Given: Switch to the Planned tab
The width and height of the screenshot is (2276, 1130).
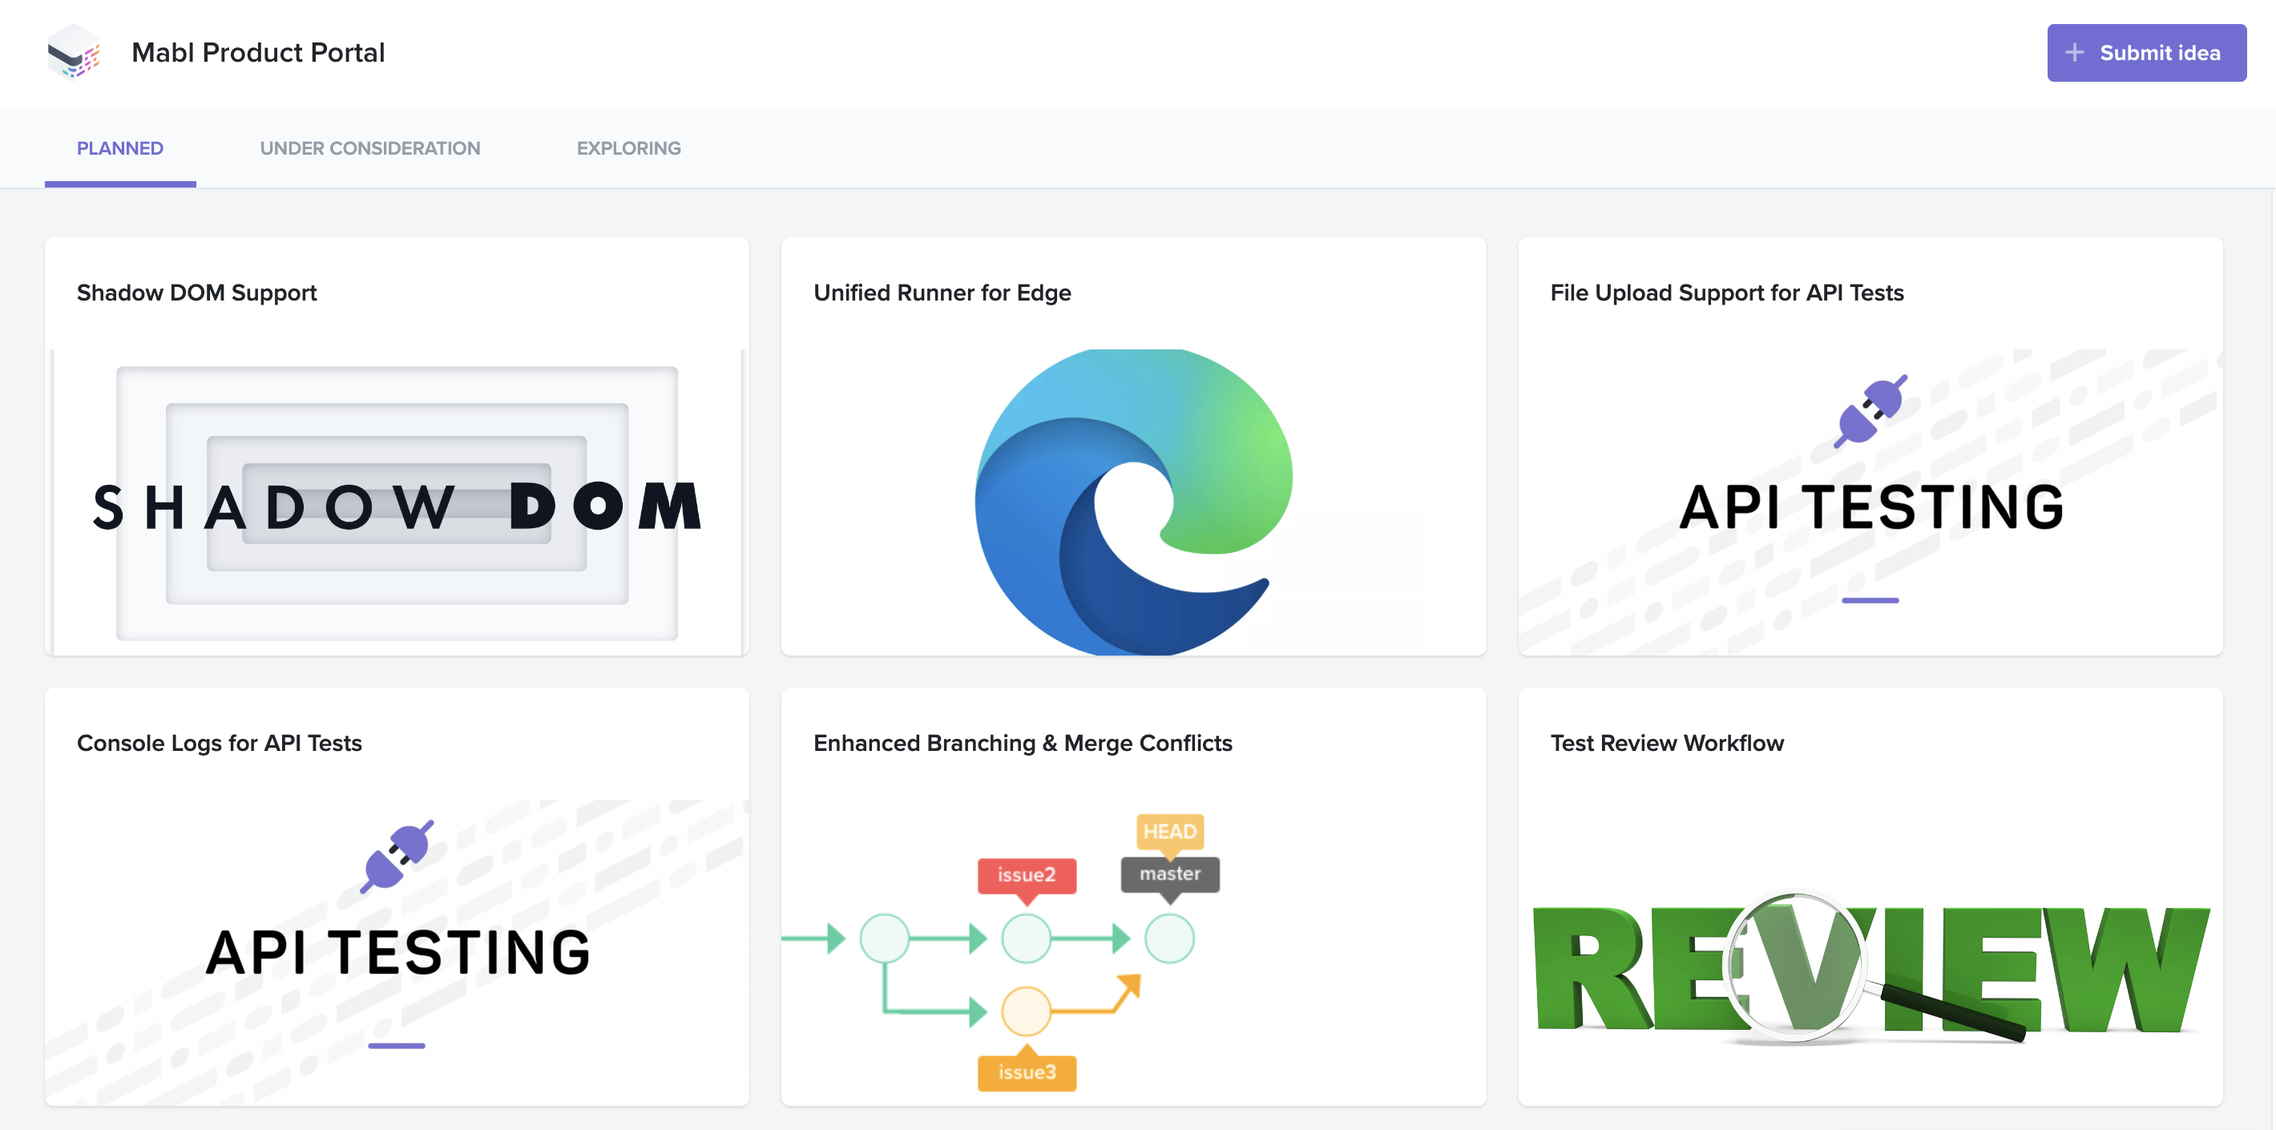Looking at the screenshot, I should pos(120,148).
